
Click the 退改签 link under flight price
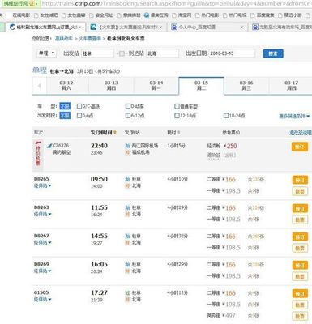tap(214, 156)
